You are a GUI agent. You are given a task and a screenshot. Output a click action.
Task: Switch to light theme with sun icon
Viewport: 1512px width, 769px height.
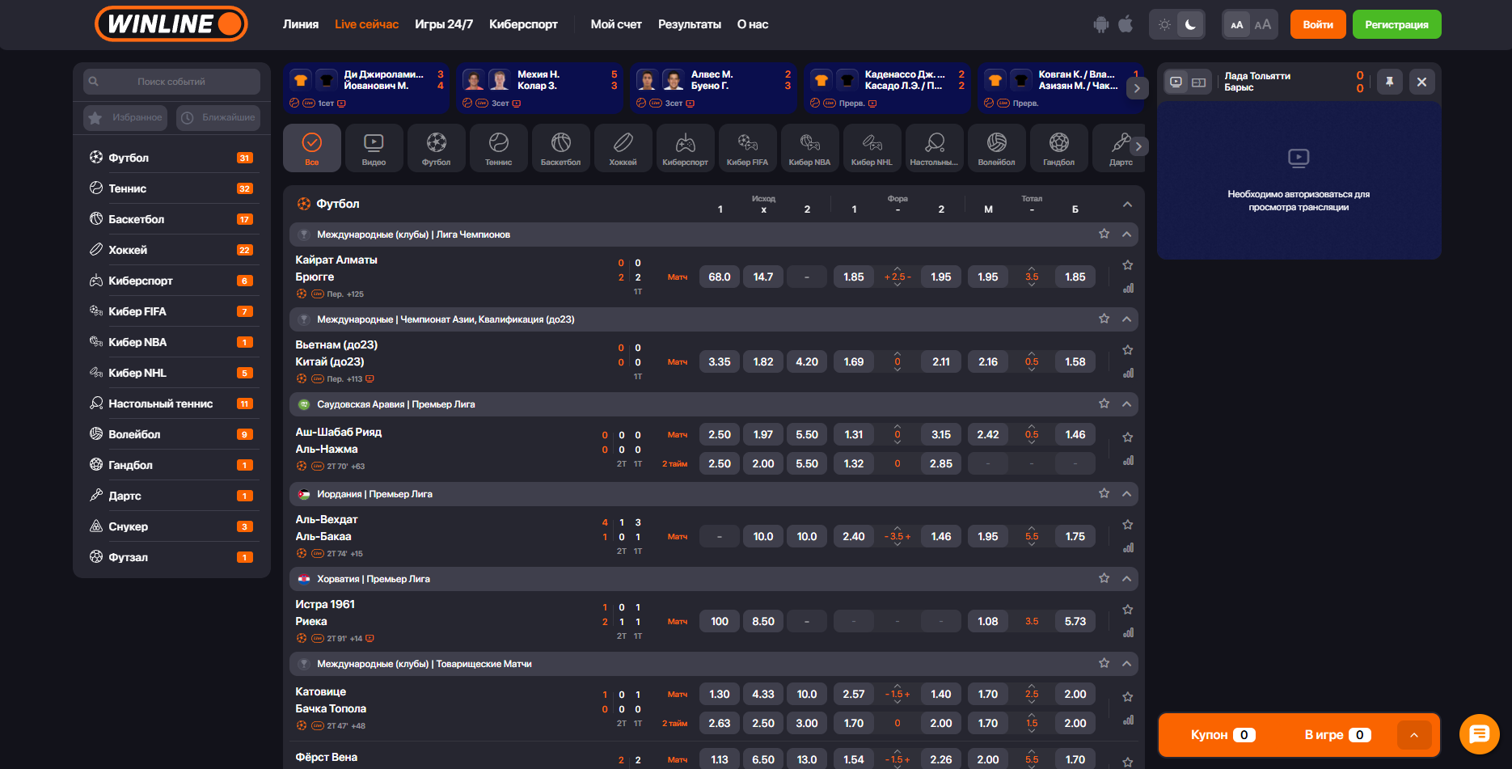pyautogui.click(x=1164, y=24)
